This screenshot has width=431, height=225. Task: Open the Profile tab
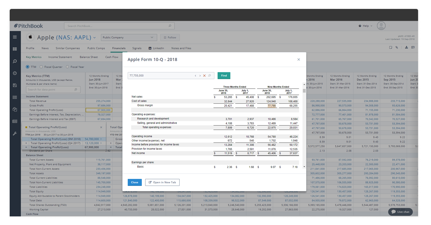(x=30, y=48)
